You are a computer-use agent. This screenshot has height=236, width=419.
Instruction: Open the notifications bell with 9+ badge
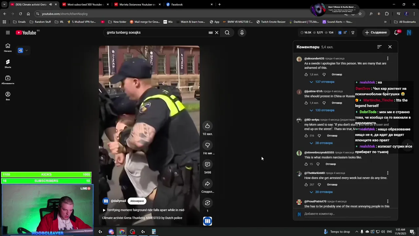point(397,32)
